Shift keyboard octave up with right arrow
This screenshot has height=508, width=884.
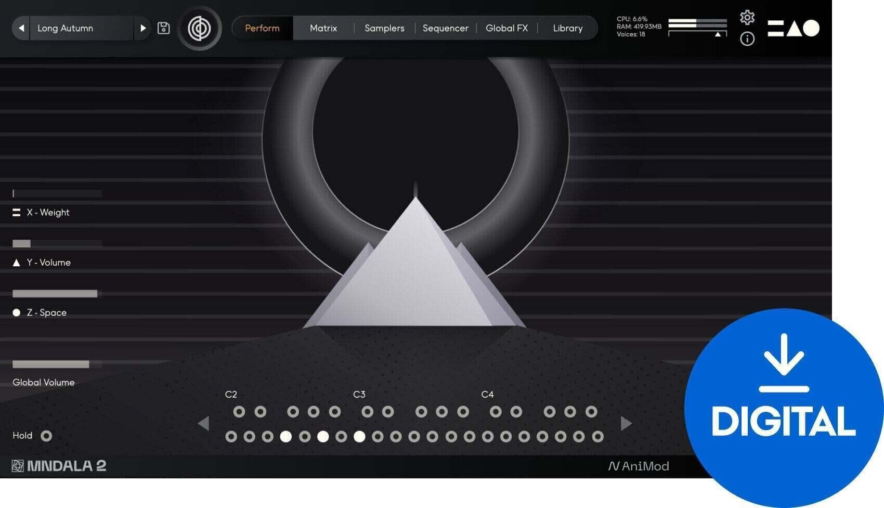click(x=626, y=423)
